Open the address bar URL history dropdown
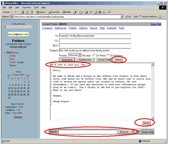This screenshot has height=145, width=169. [x=122, y=17]
